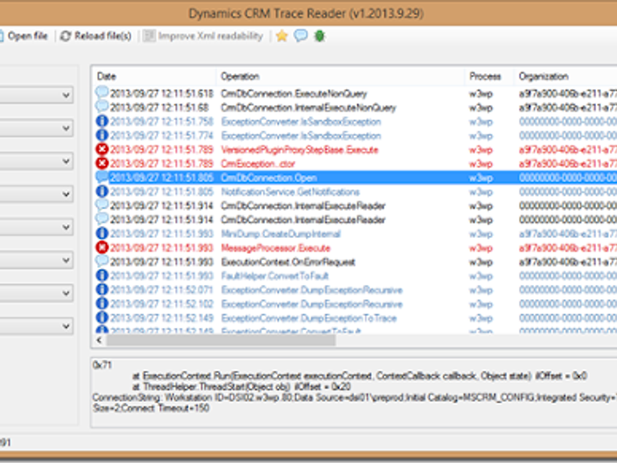Click error icon of VersionedPluginProxyStepBase.Execute row
The image size is (617, 463).
pyautogui.click(x=102, y=149)
